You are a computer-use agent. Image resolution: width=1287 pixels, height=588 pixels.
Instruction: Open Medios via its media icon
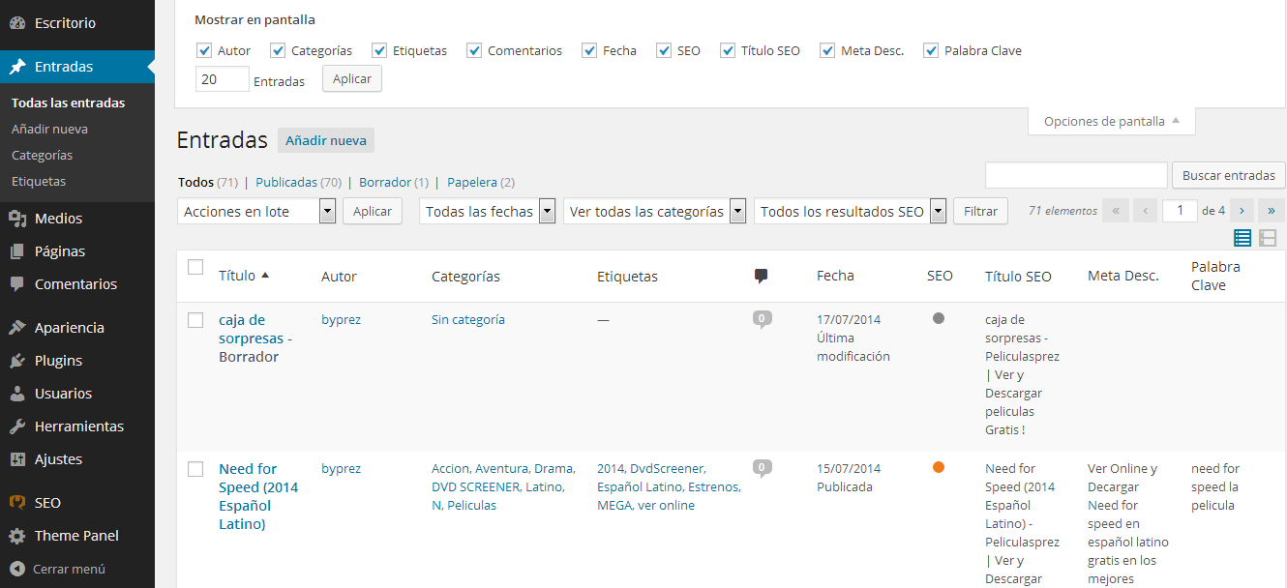pos(17,219)
